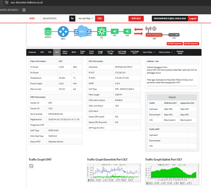Click the site settings icon in address bar

[7, 3]
